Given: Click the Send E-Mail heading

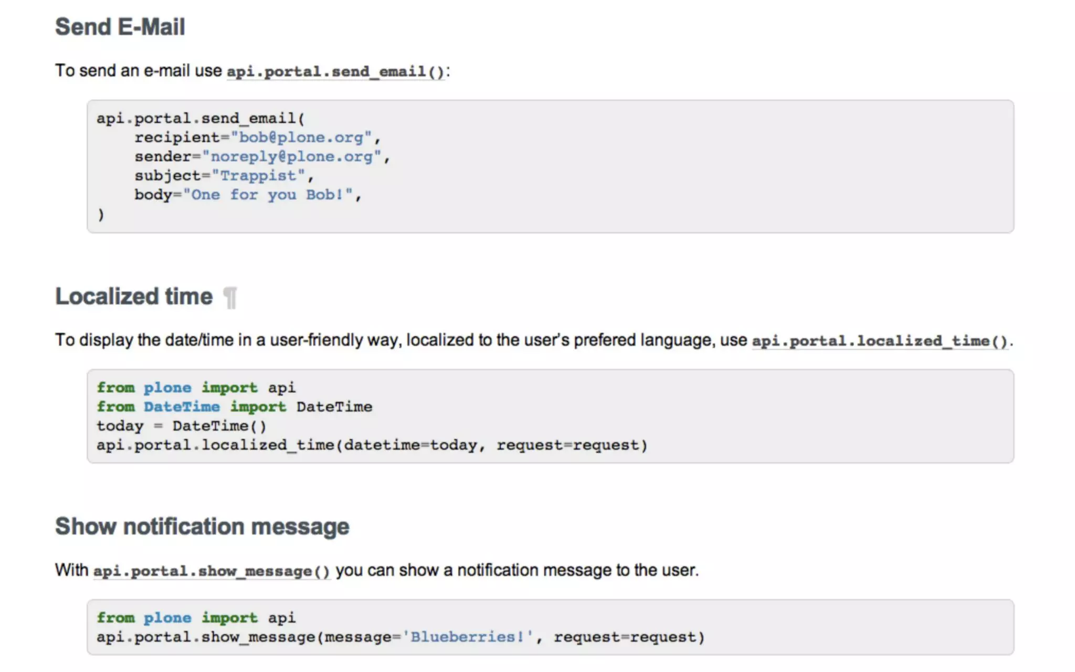Looking at the screenshot, I should pyautogui.click(x=120, y=27).
